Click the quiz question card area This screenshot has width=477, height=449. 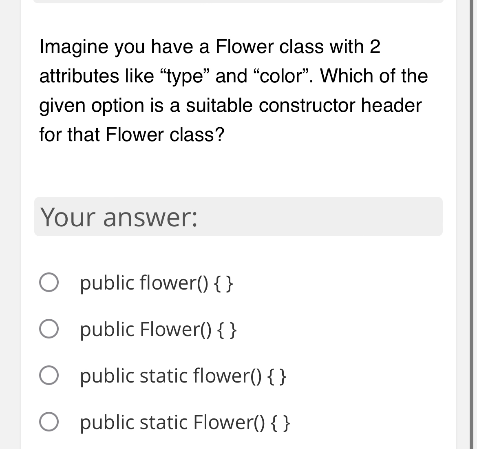(x=238, y=163)
